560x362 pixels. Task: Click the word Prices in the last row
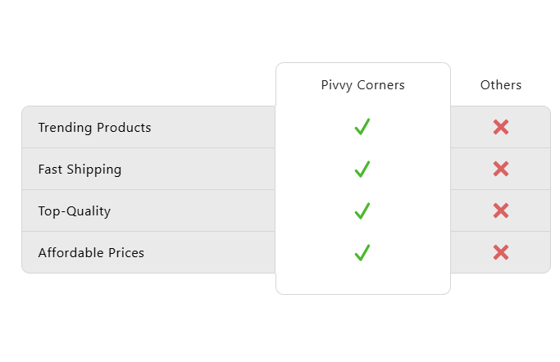pos(126,253)
